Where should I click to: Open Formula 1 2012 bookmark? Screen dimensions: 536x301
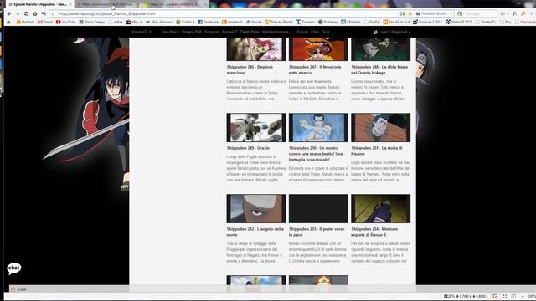coord(428,22)
